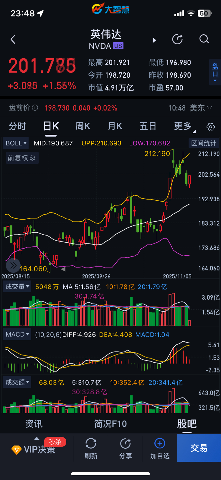The image size is (221, 480).
Task: Switch to the 分时 chart tab
Action: point(17,126)
